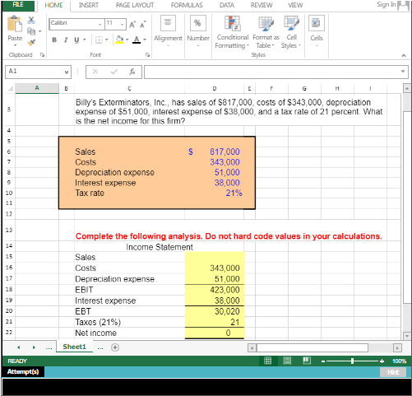
Task: Click the horizontal scrollbar right arrow
Action: click(397, 348)
